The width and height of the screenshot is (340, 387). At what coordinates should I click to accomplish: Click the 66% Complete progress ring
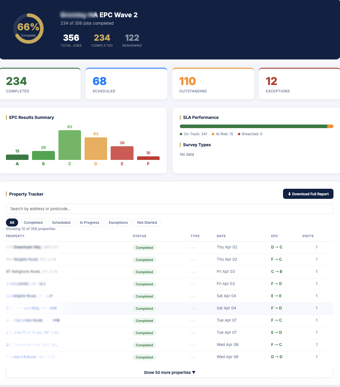pos(28,29)
